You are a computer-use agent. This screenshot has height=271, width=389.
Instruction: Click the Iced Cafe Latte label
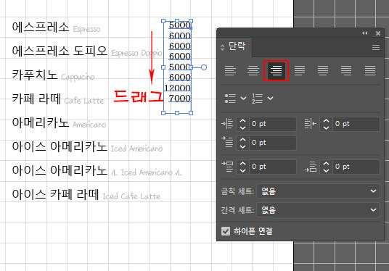pyautogui.click(x=131, y=196)
